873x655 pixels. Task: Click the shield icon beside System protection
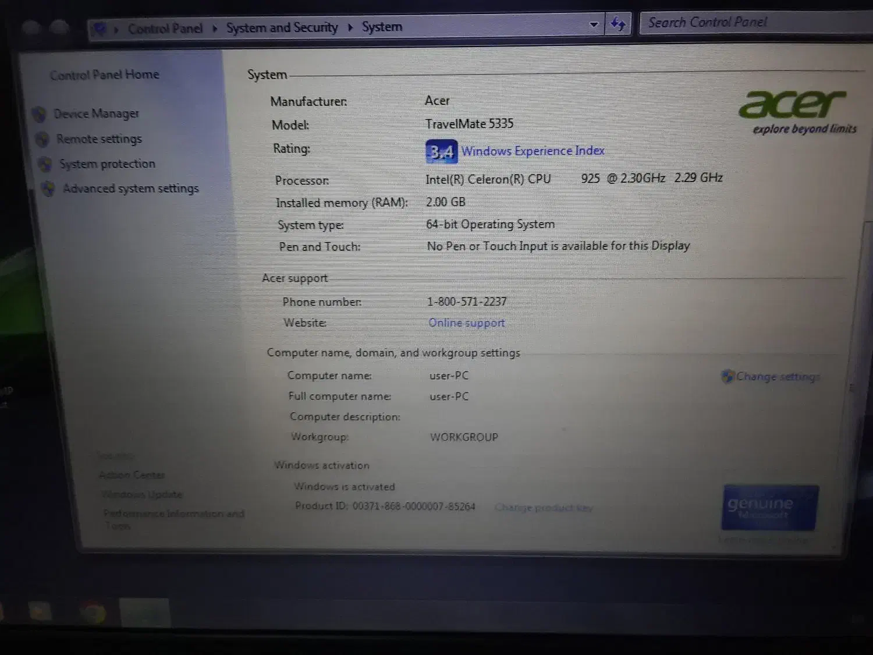click(x=45, y=164)
